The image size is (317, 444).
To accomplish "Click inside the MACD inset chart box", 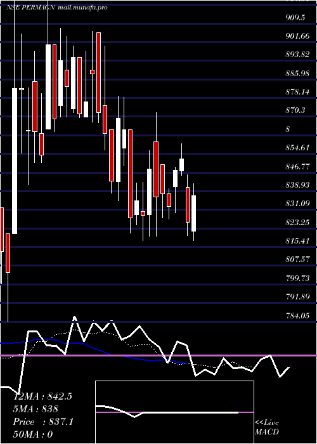I will [x=174, y=412].
